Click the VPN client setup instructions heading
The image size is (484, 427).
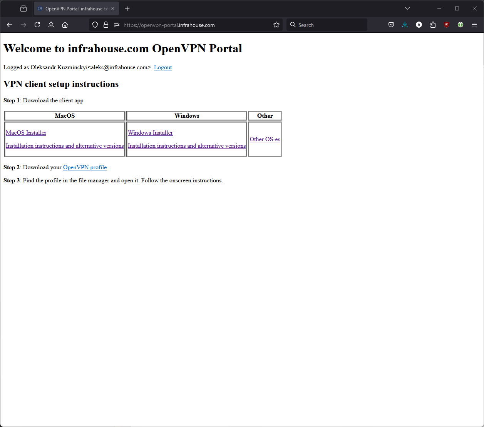pyautogui.click(x=61, y=84)
